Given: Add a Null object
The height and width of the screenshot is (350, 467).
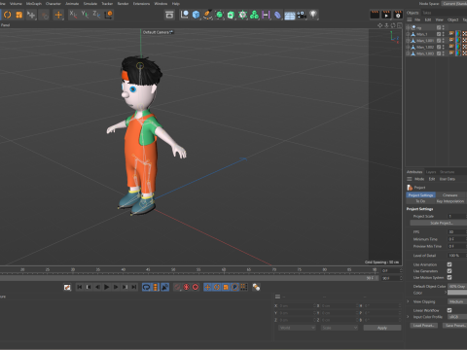Looking at the screenshot, I should 185,15.
